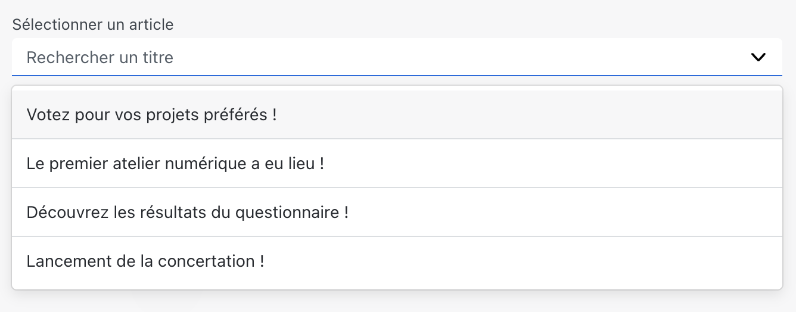This screenshot has width=796, height=312.
Task: Select the first digital workshop article
Action: tap(175, 163)
